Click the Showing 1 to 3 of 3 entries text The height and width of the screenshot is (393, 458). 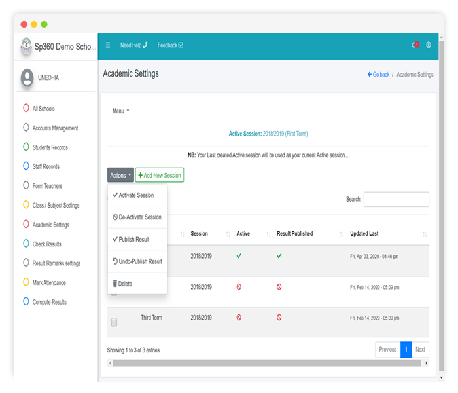click(x=133, y=350)
